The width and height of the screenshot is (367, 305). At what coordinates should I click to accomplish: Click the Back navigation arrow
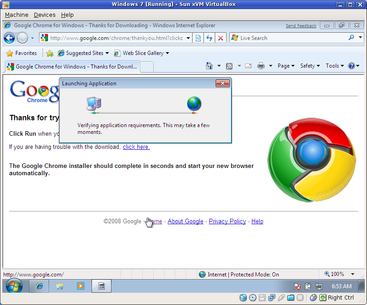pos(9,38)
